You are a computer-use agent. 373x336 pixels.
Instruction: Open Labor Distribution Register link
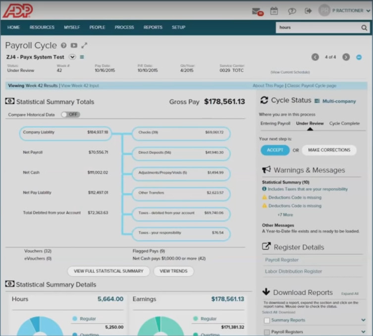point(293,271)
